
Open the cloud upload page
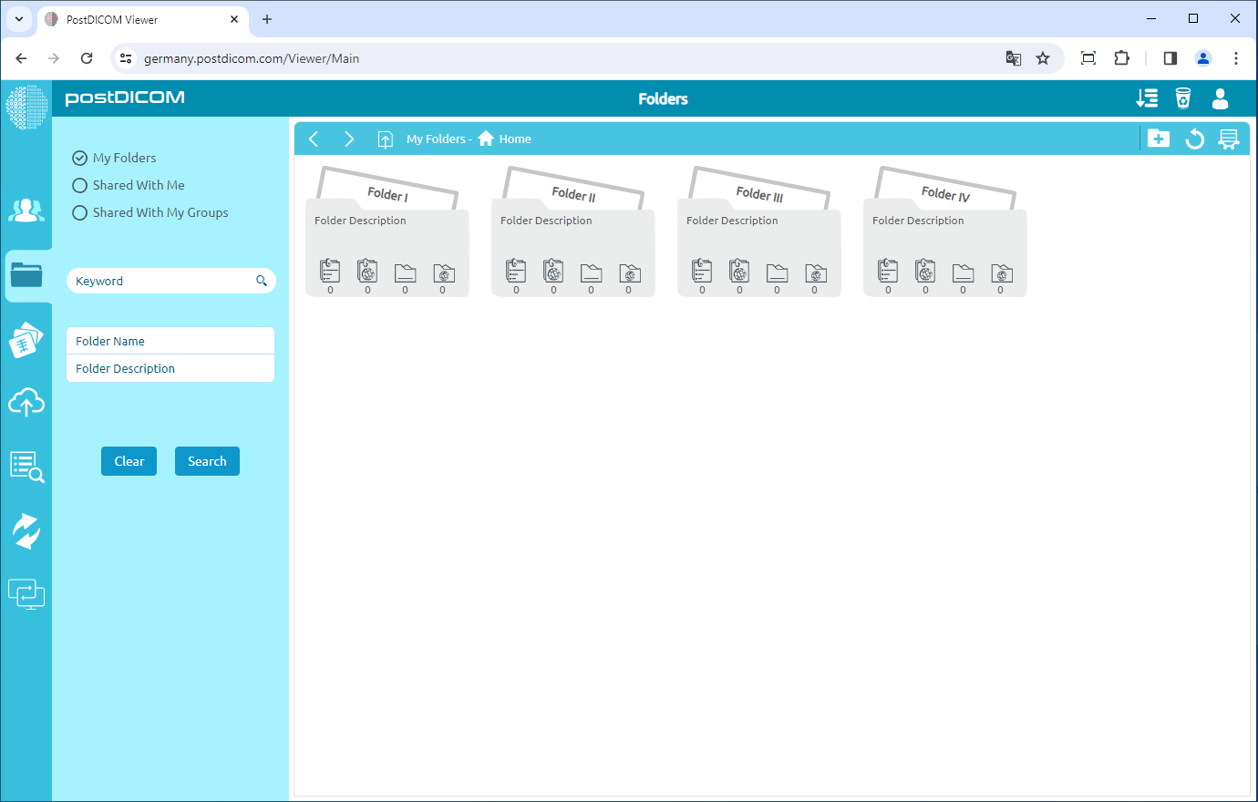(x=26, y=402)
